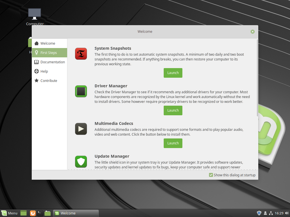Launch the Driver Manager
This screenshot has height=217, width=290.
click(173, 110)
